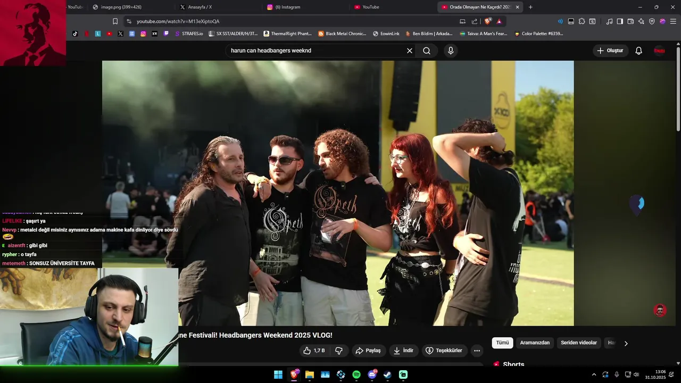Open Spotify from the taskbar
Image resolution: width=681 pixels, height=383 pixels.
356,374
